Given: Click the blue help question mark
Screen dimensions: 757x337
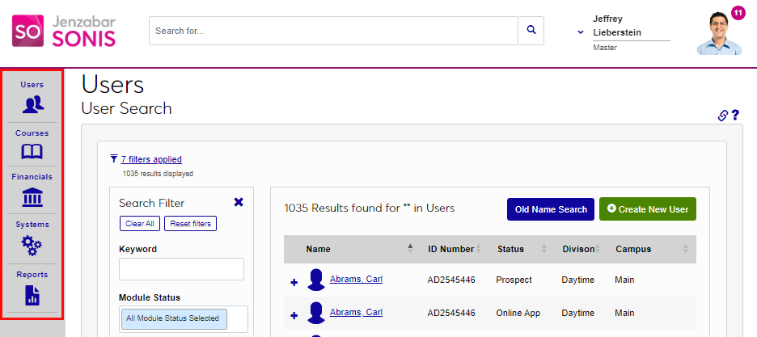Looking at the screenshot, I should [735, 116].
